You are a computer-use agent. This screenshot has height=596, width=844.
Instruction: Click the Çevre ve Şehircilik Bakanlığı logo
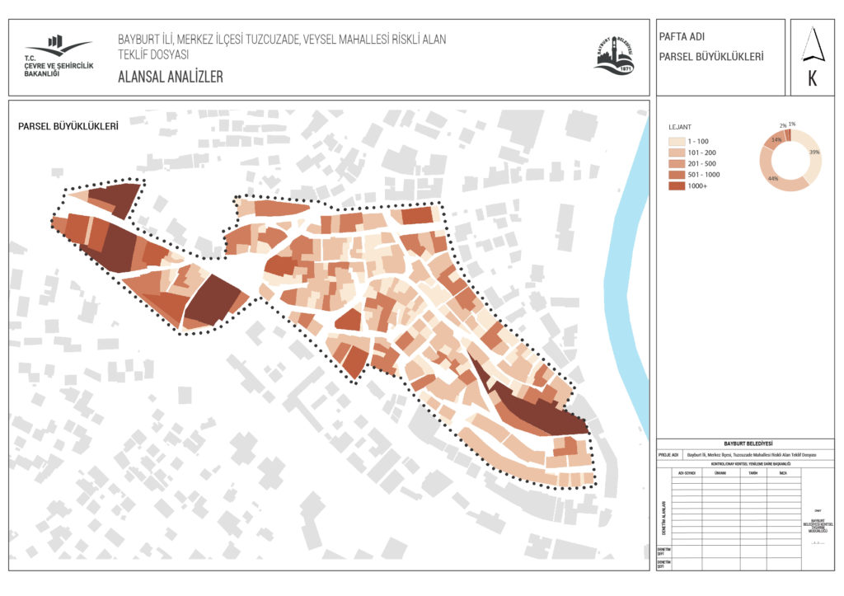coord(58,55)
